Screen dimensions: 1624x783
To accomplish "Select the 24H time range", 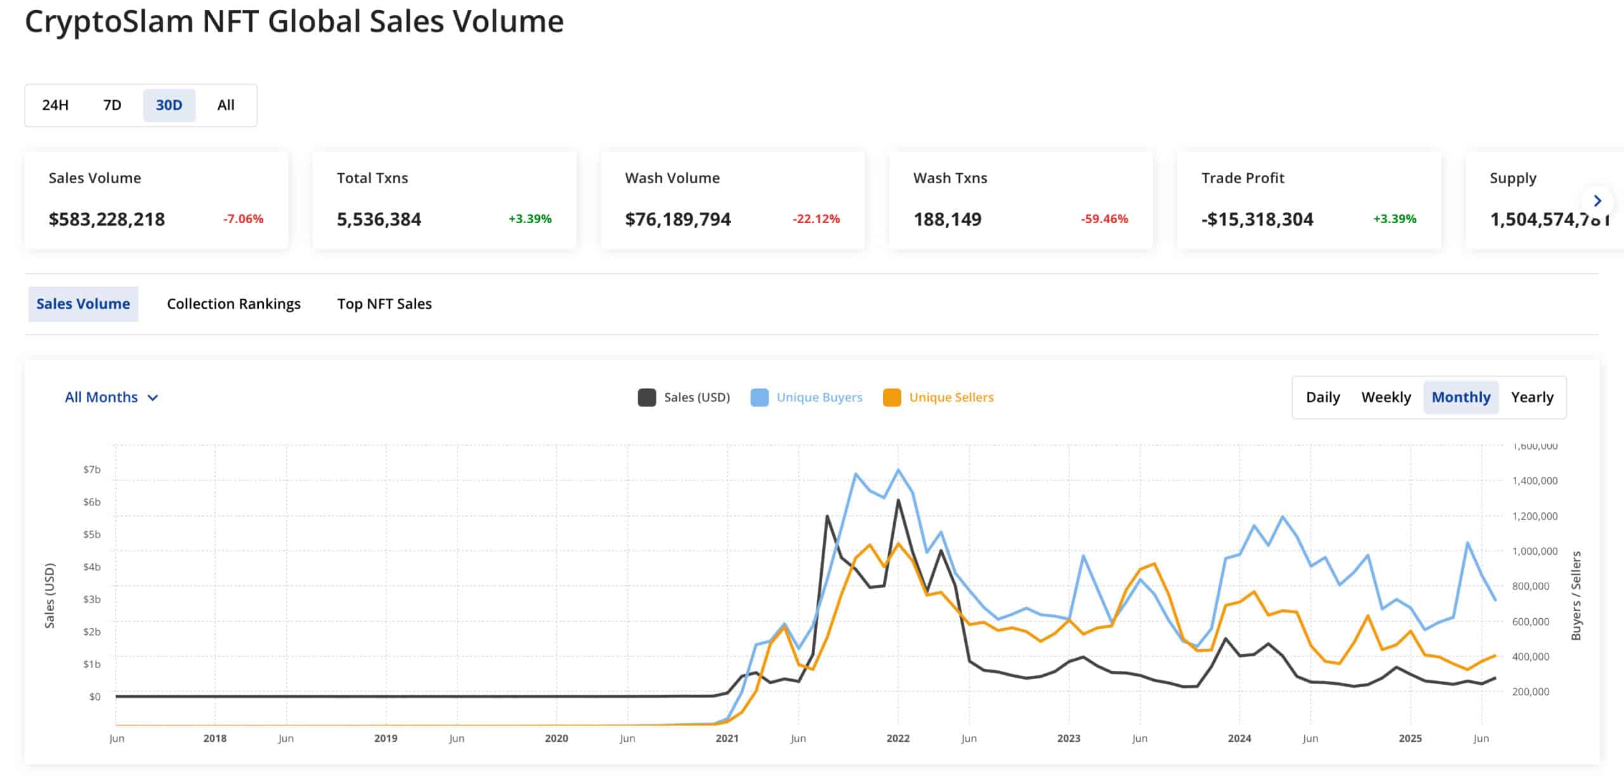I will click(x=55, y=105).
